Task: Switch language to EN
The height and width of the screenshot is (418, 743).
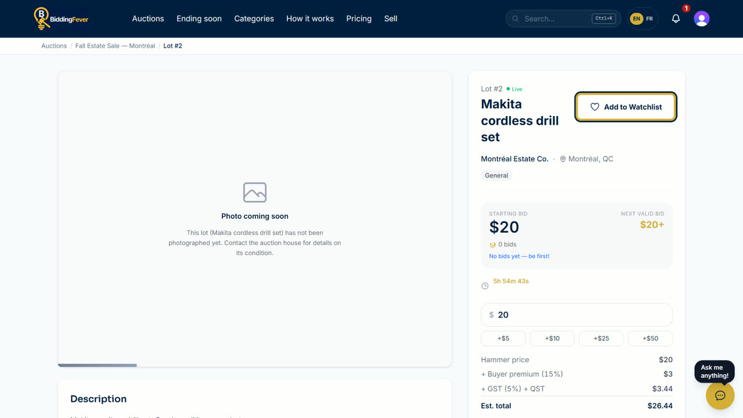Action: point(637,19)
